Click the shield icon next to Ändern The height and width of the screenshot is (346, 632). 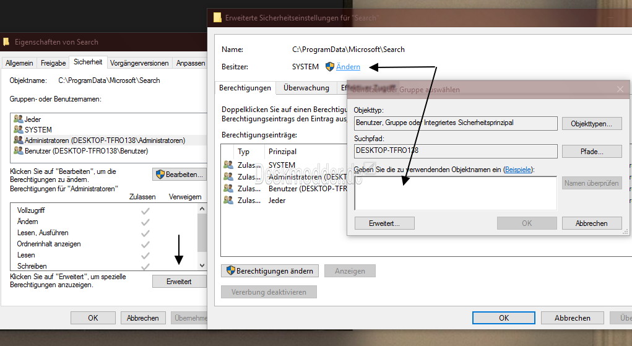330,67
